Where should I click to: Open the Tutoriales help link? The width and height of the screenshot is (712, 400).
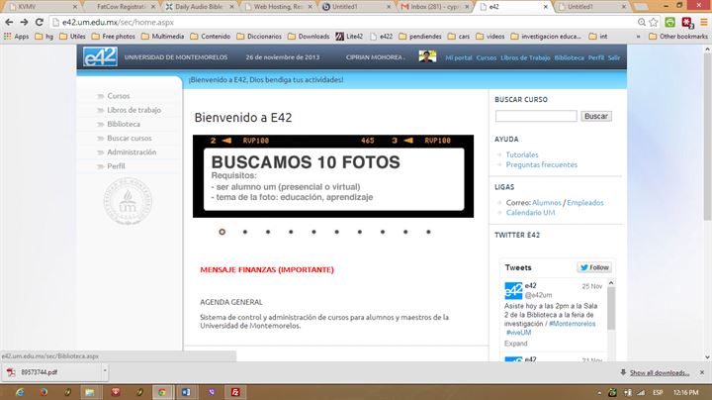click(x=522, y=154)
